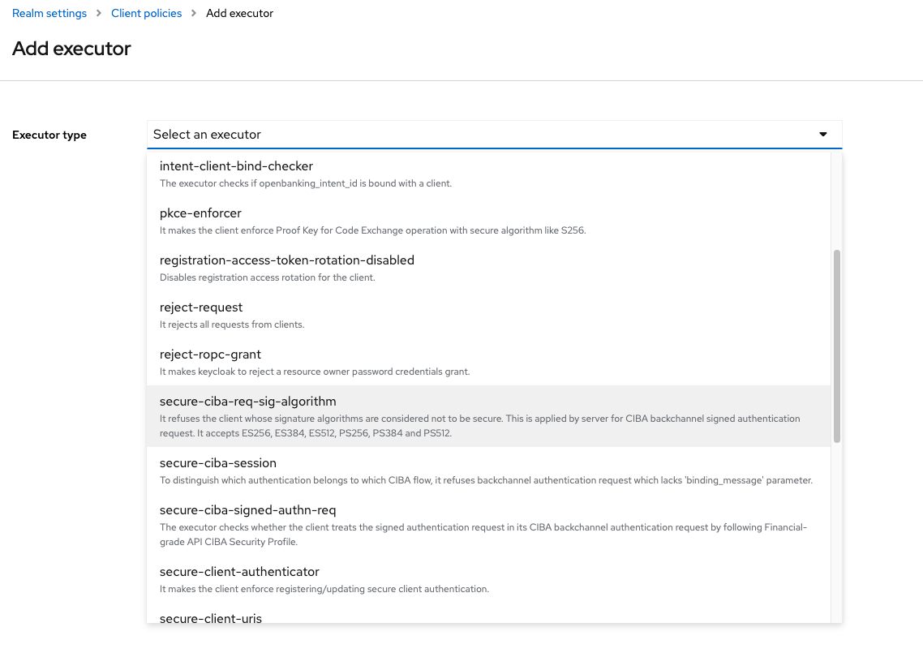Select the secure-client-authenticator executor

coord(238,571)
